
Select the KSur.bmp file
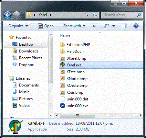75,92
